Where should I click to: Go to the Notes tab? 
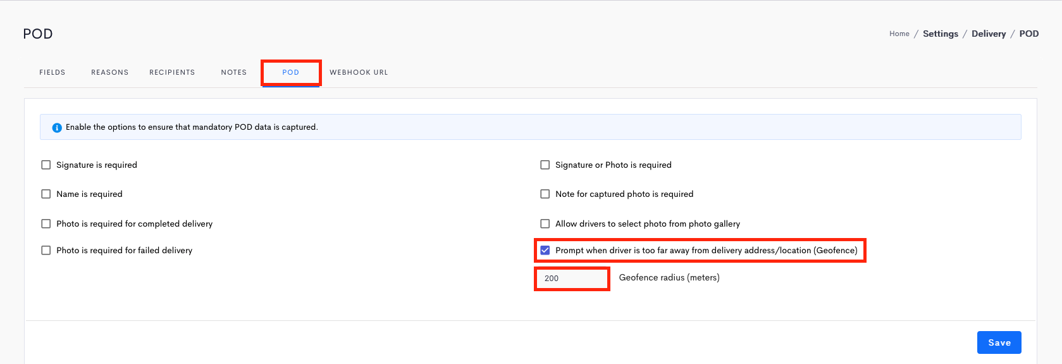[x=234, y=72]
